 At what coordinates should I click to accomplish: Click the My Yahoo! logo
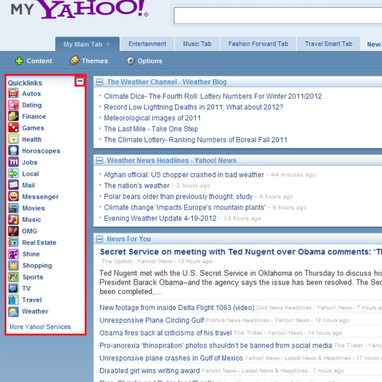[80, 10]
